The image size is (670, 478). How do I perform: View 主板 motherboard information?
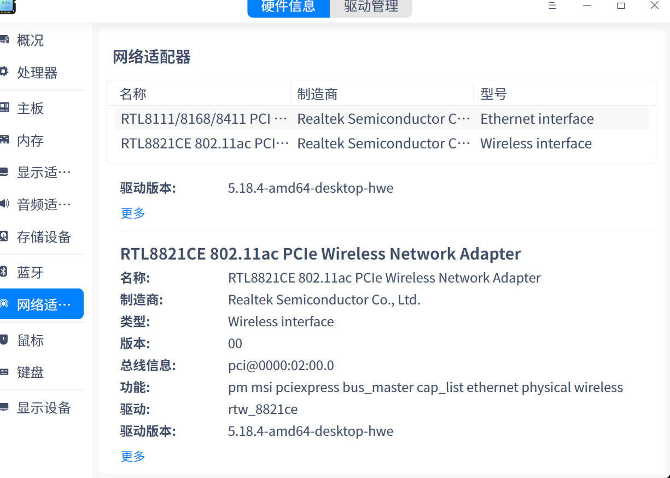tap(30, 108)
